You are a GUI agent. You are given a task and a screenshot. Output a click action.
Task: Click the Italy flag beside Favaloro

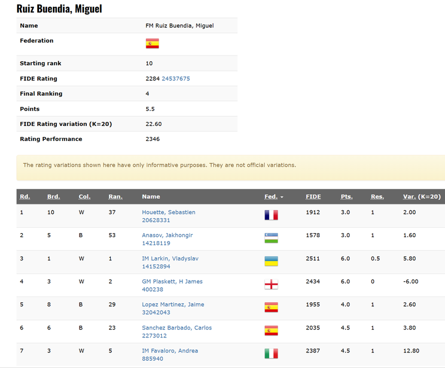coord(271,354)
